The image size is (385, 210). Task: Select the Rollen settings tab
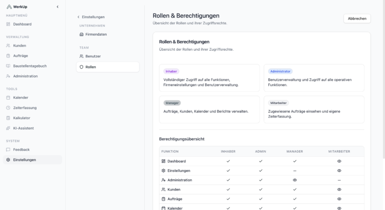point(90,67)
